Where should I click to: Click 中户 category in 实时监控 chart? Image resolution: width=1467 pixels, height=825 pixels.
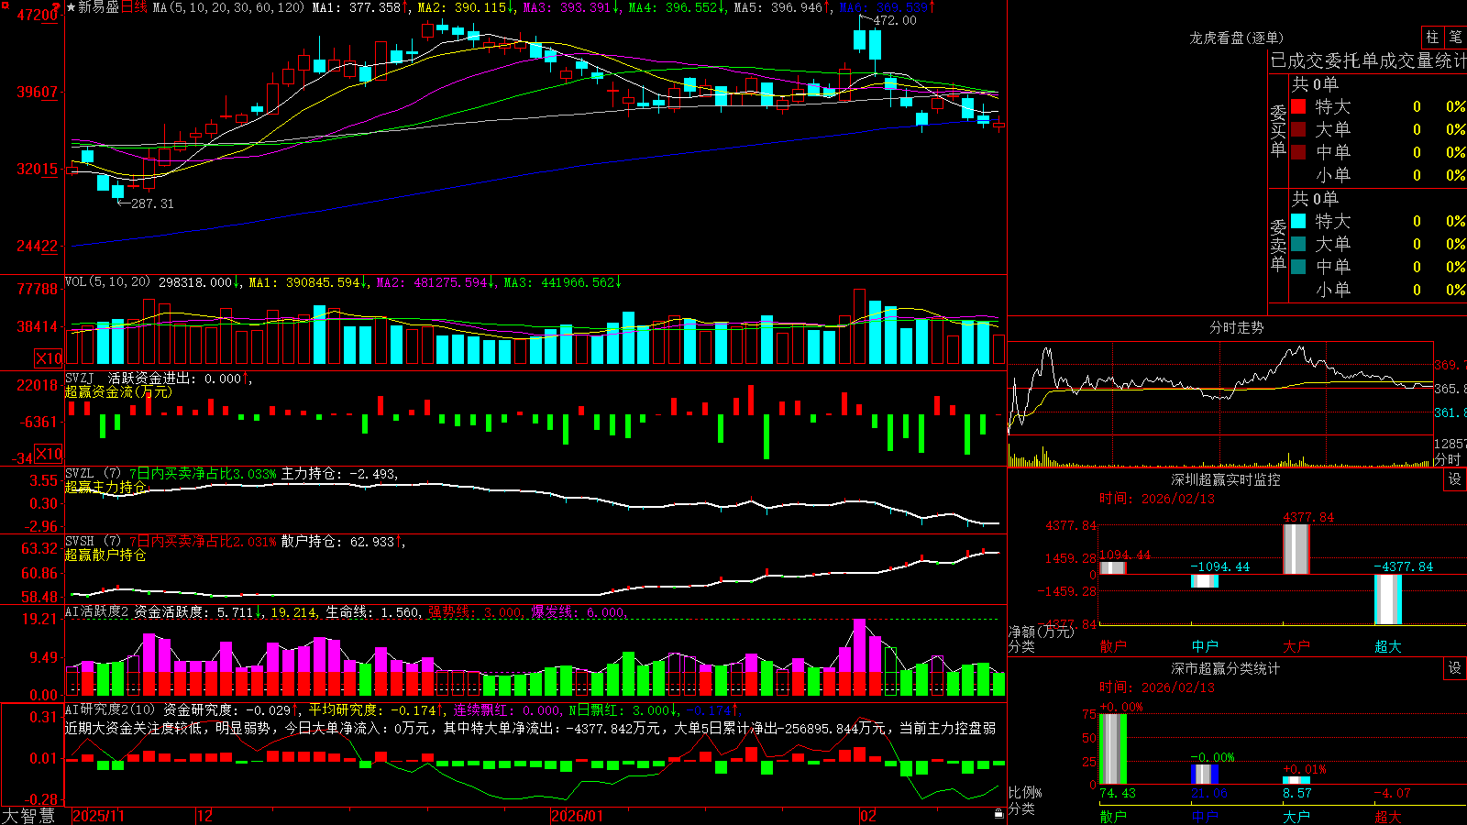(x=1205, y=646)
